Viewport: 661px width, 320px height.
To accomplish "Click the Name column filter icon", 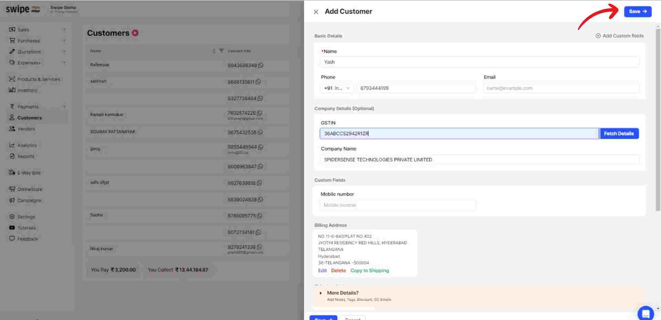I will [221, 51].
